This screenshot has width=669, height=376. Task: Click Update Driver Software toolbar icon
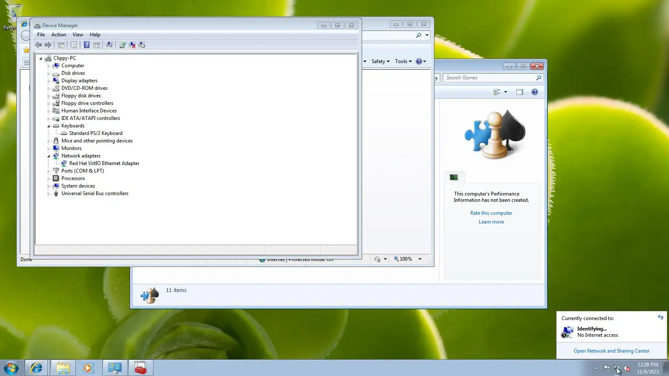pyautogui.click(x=123, y=45)
